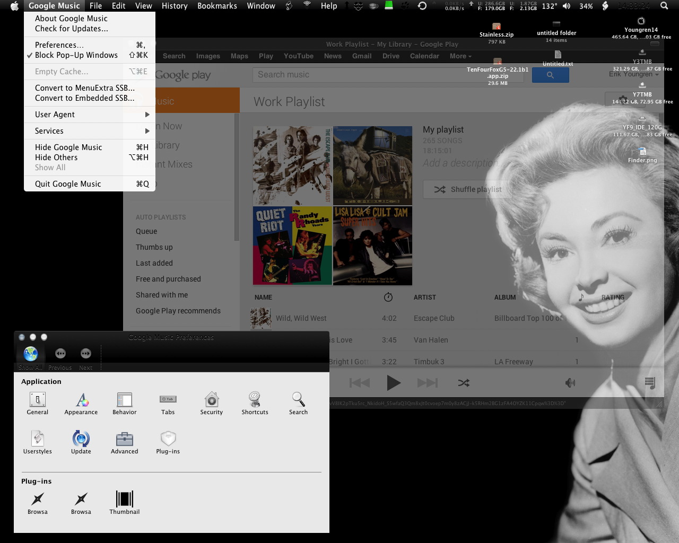Click Previous button in preferences toolbar
Image resolution: width=679 pixels, height=543 pixels.
coord(60,354)
